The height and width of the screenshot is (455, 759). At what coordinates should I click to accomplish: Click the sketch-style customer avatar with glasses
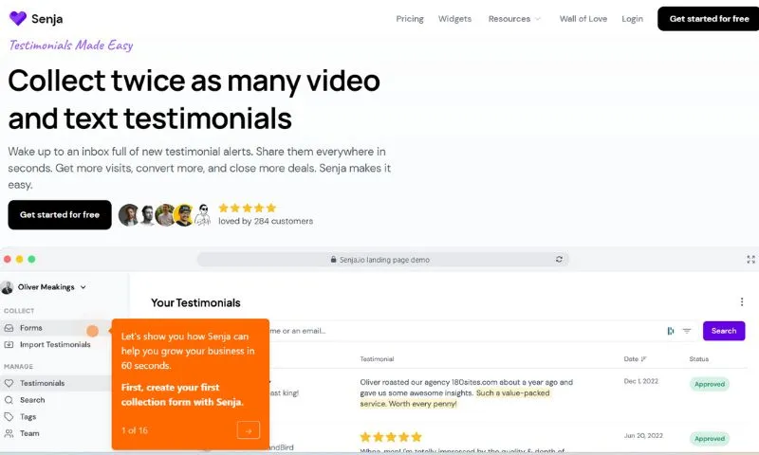203,214
